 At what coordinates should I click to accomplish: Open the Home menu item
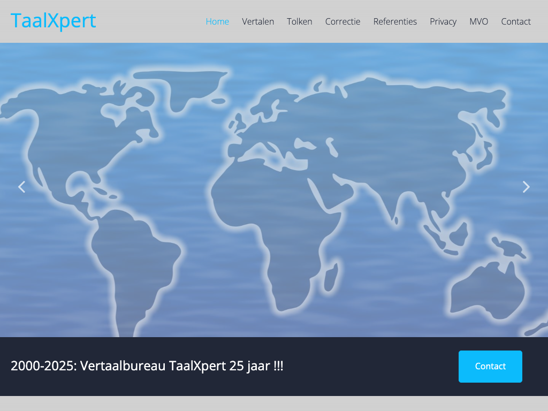pyautogui.click(x=217, y=21)
